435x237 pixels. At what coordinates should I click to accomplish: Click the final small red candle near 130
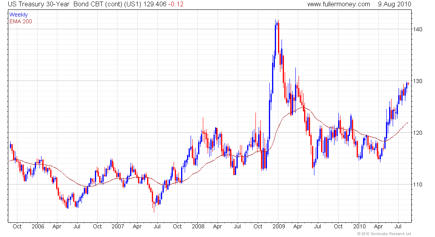408,84
